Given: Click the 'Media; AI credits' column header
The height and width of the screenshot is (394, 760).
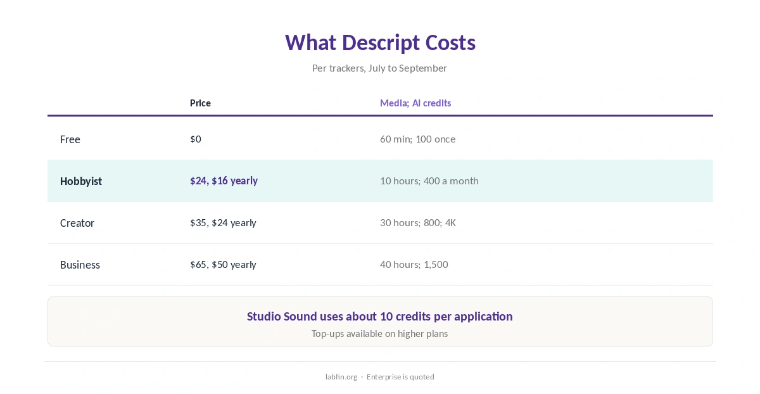Looking at the screenshot, I should 415,103.
